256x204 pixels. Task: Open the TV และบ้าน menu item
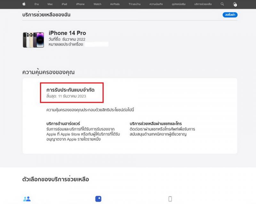(x=134, y=4)
